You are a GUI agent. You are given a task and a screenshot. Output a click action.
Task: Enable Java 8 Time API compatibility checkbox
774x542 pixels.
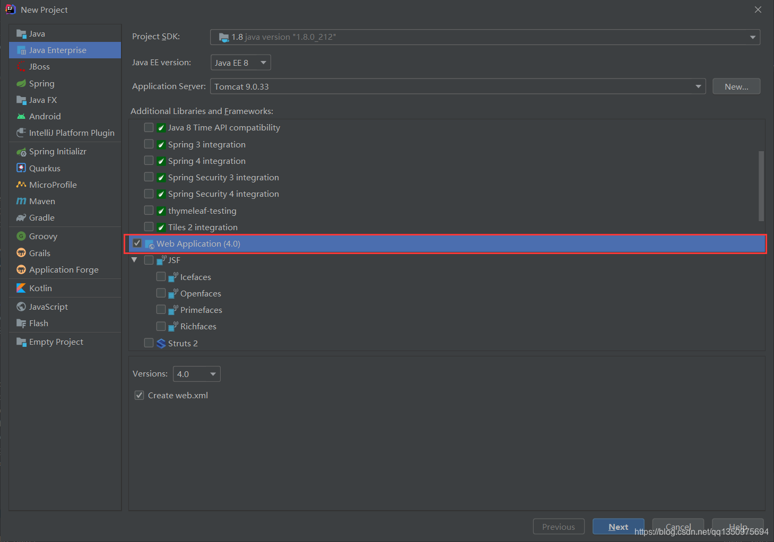coord(149,127)
